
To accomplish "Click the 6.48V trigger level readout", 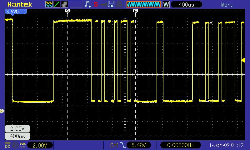I will point(138,145).
